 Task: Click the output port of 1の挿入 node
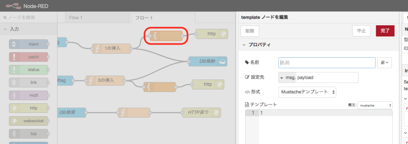click(131, 49)
